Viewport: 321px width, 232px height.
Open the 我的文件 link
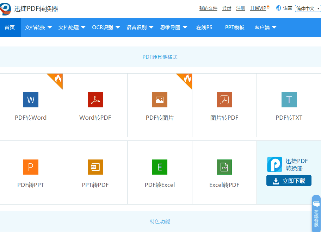pyautogui.click(x=208, y=8)
